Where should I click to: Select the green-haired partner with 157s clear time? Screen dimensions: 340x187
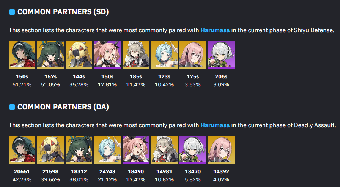(x=50, y=55)
